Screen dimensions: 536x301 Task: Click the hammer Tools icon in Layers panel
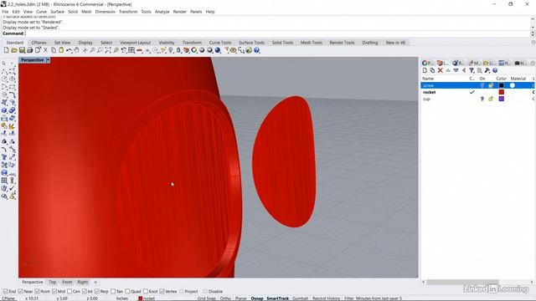487,70
